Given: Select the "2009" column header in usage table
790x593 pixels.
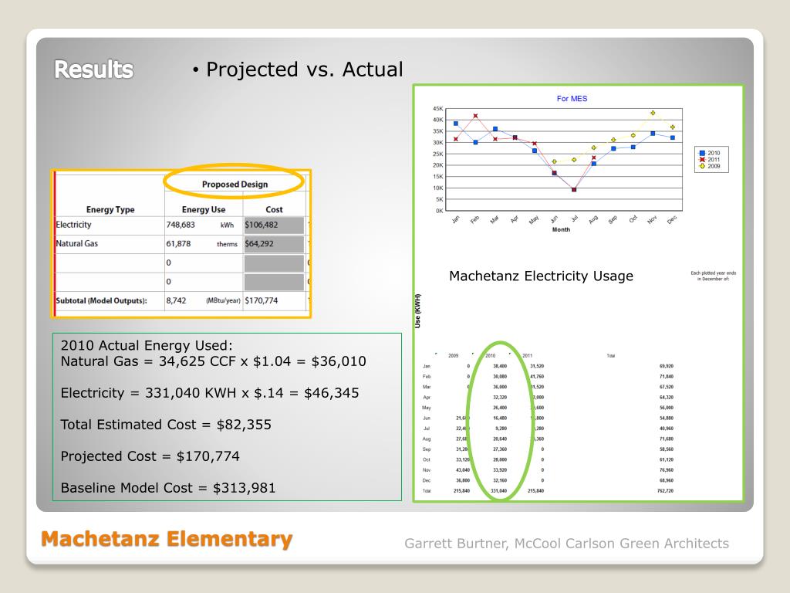Looking at the screenshot, I should pos(454,355).
